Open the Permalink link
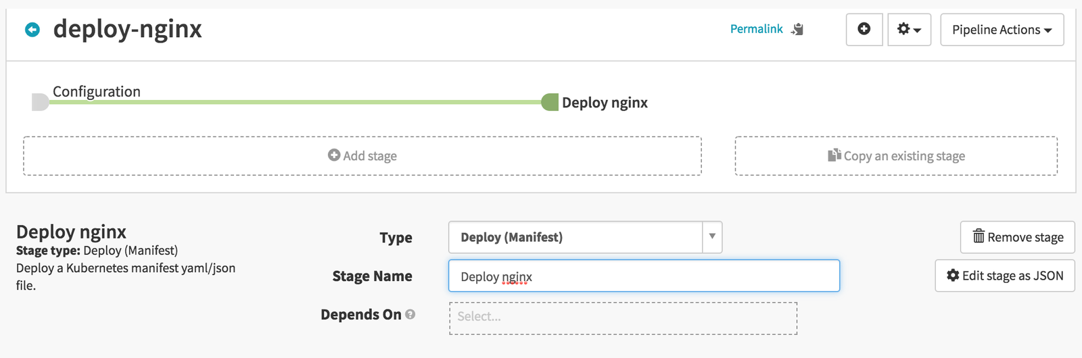Image resolution: width=1082 pixels, height=358 pixels. (756, 29)
